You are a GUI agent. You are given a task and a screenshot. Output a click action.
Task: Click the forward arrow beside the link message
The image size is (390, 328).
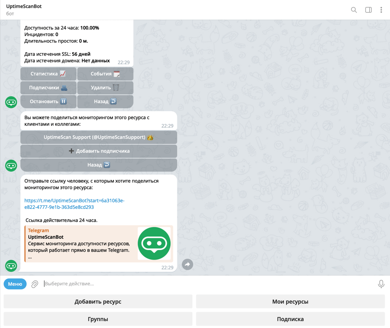pos(187,264)
